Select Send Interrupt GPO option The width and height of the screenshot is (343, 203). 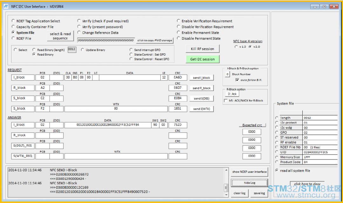click(x=131, y=50)
